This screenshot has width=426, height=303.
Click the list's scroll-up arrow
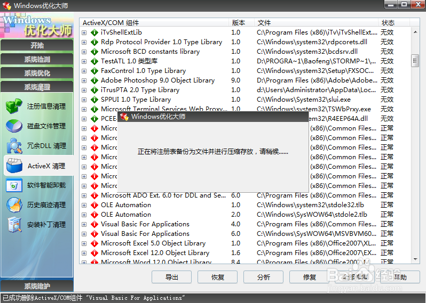pyautogui.click(x=415, y=32)
